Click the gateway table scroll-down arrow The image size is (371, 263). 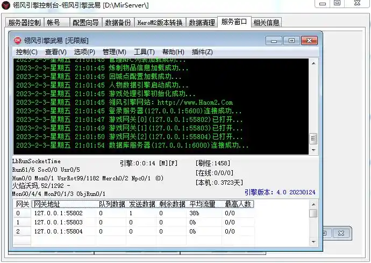pos(313,242)
